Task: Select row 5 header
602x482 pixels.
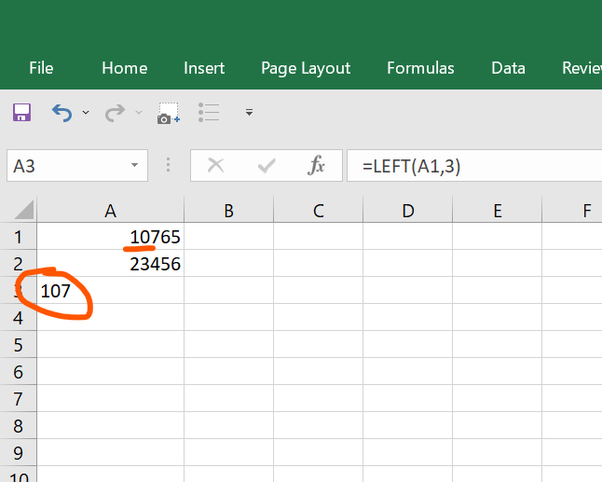Action: [18, 345]
